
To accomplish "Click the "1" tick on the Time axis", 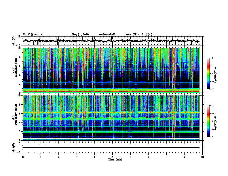I will [41, 157].
